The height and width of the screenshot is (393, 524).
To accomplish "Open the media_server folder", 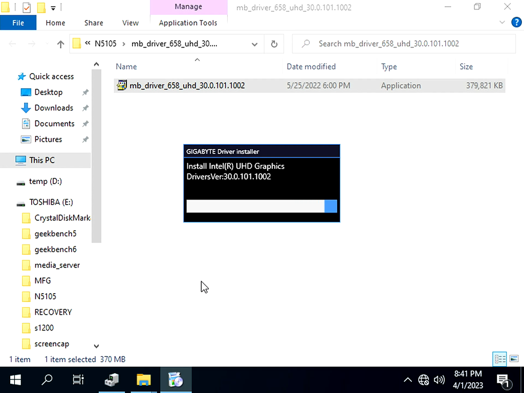I will point(57,265).
